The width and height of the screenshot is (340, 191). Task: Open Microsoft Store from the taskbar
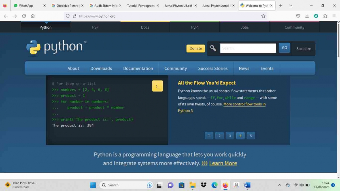click(181, 185)
